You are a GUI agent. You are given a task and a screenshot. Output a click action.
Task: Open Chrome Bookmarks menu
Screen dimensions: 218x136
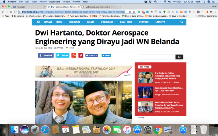click(54, 2)
